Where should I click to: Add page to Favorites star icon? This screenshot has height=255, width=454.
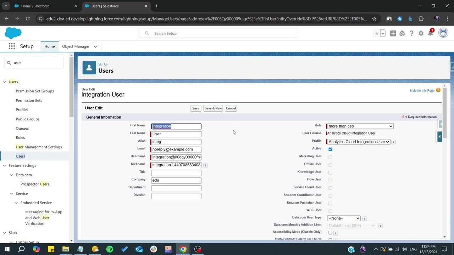point(377,33)
